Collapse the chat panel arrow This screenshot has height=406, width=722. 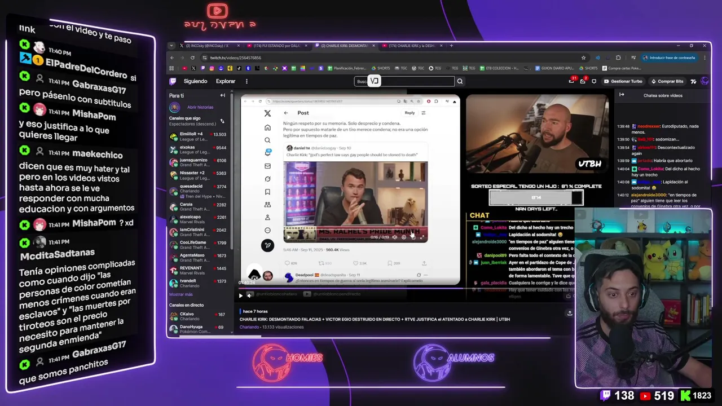[x=622, y=95]
